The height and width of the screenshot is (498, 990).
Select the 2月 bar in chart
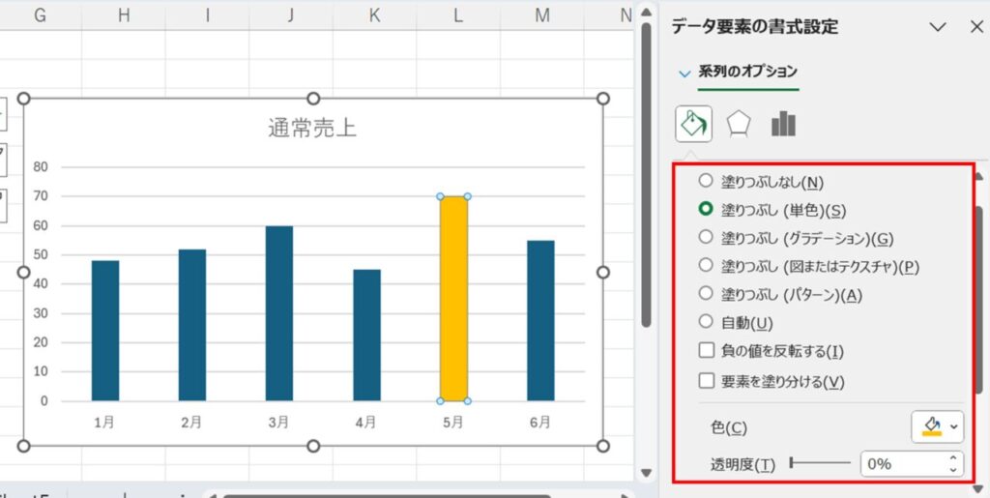192,325
